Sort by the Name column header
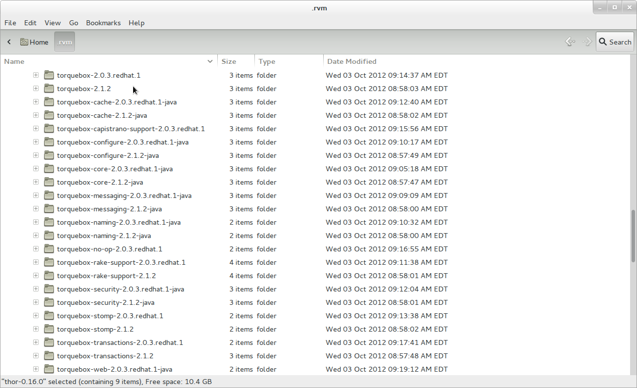 109,61
